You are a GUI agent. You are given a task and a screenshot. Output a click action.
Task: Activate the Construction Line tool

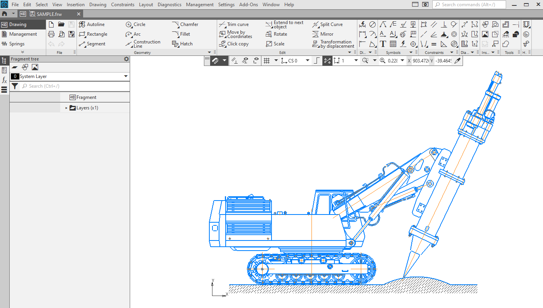(x=143, y=44)
